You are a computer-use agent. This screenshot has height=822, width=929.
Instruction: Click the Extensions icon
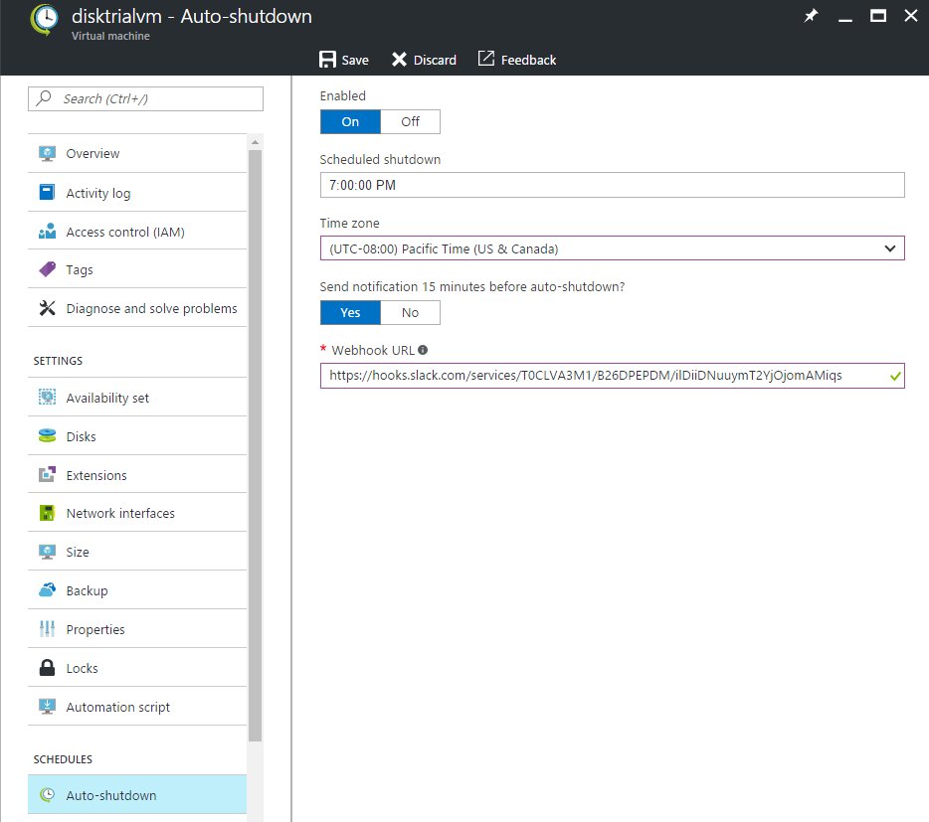[47, 475]
